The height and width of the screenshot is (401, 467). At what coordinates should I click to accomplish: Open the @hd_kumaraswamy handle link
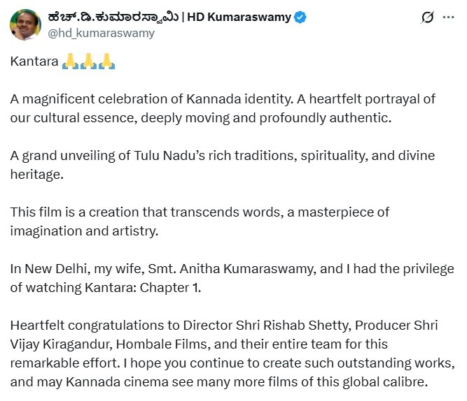pos(101,33)
